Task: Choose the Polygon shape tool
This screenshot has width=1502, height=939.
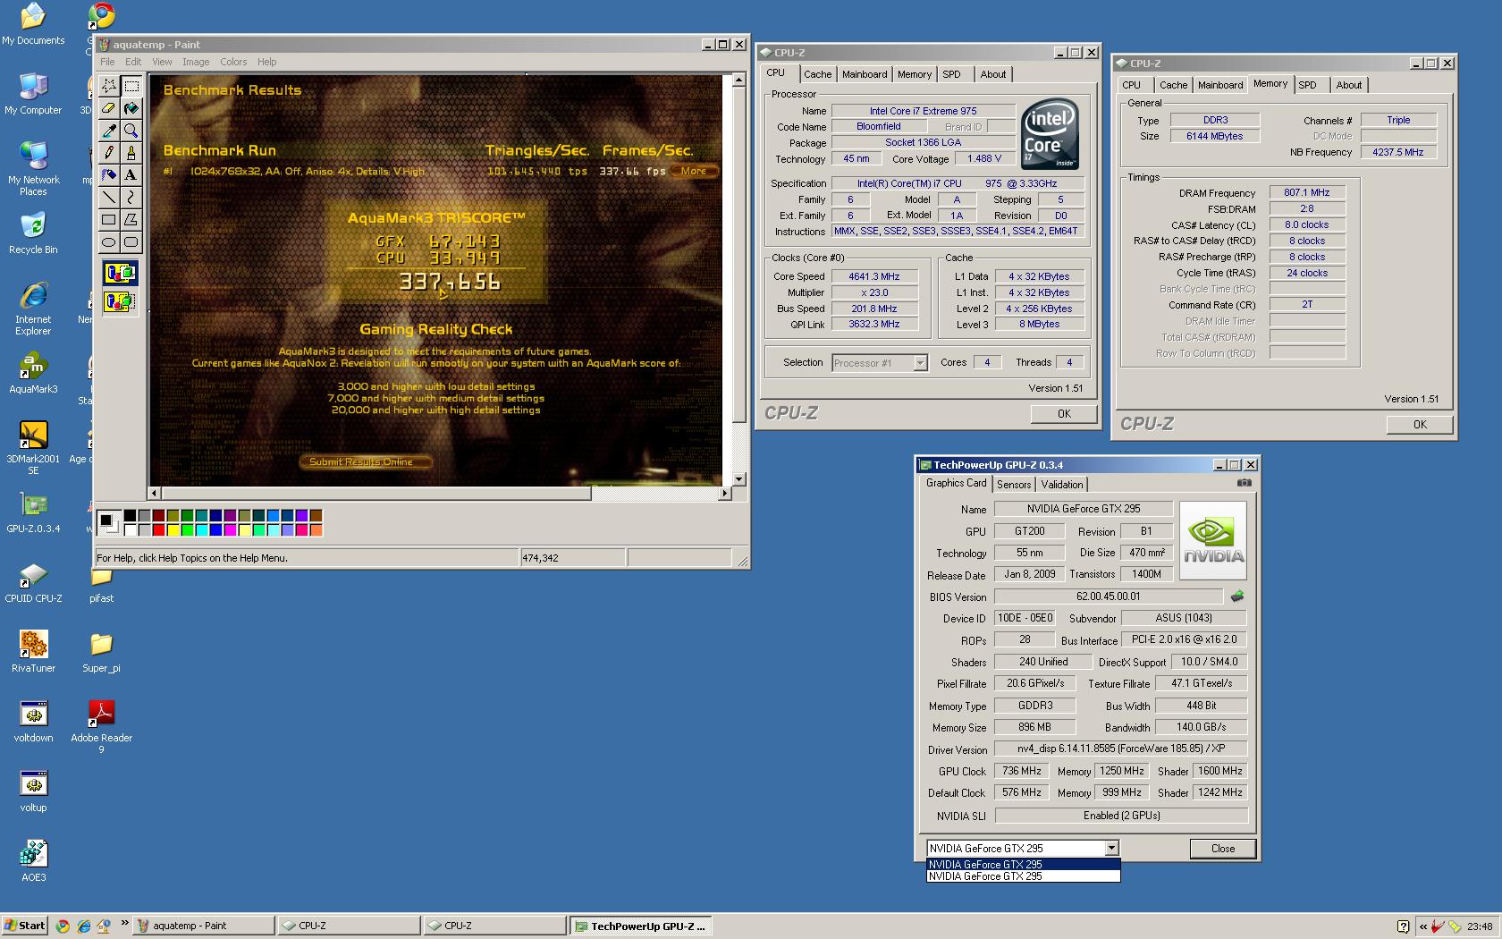Action: tap(131, 219)
